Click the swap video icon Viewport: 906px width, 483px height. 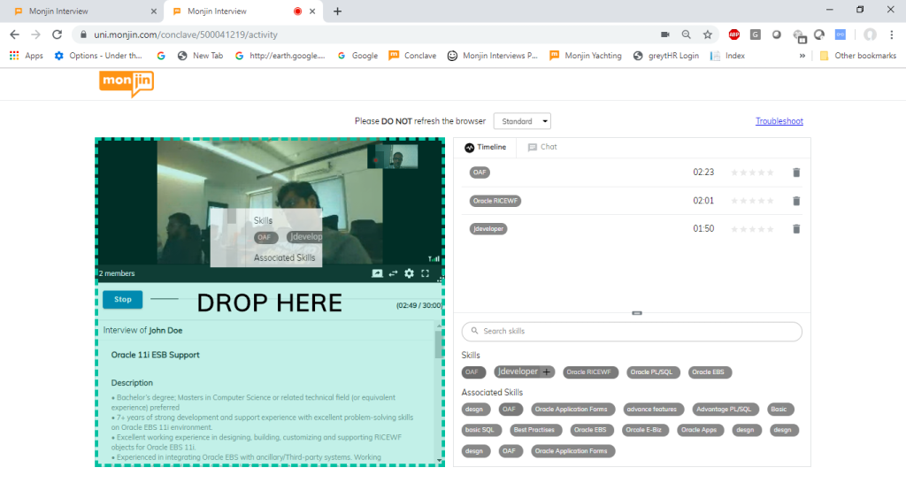click(393, 273)
